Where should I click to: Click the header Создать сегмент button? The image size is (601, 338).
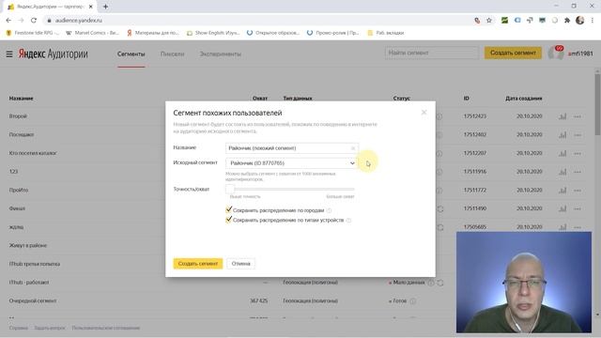(513, 53)
